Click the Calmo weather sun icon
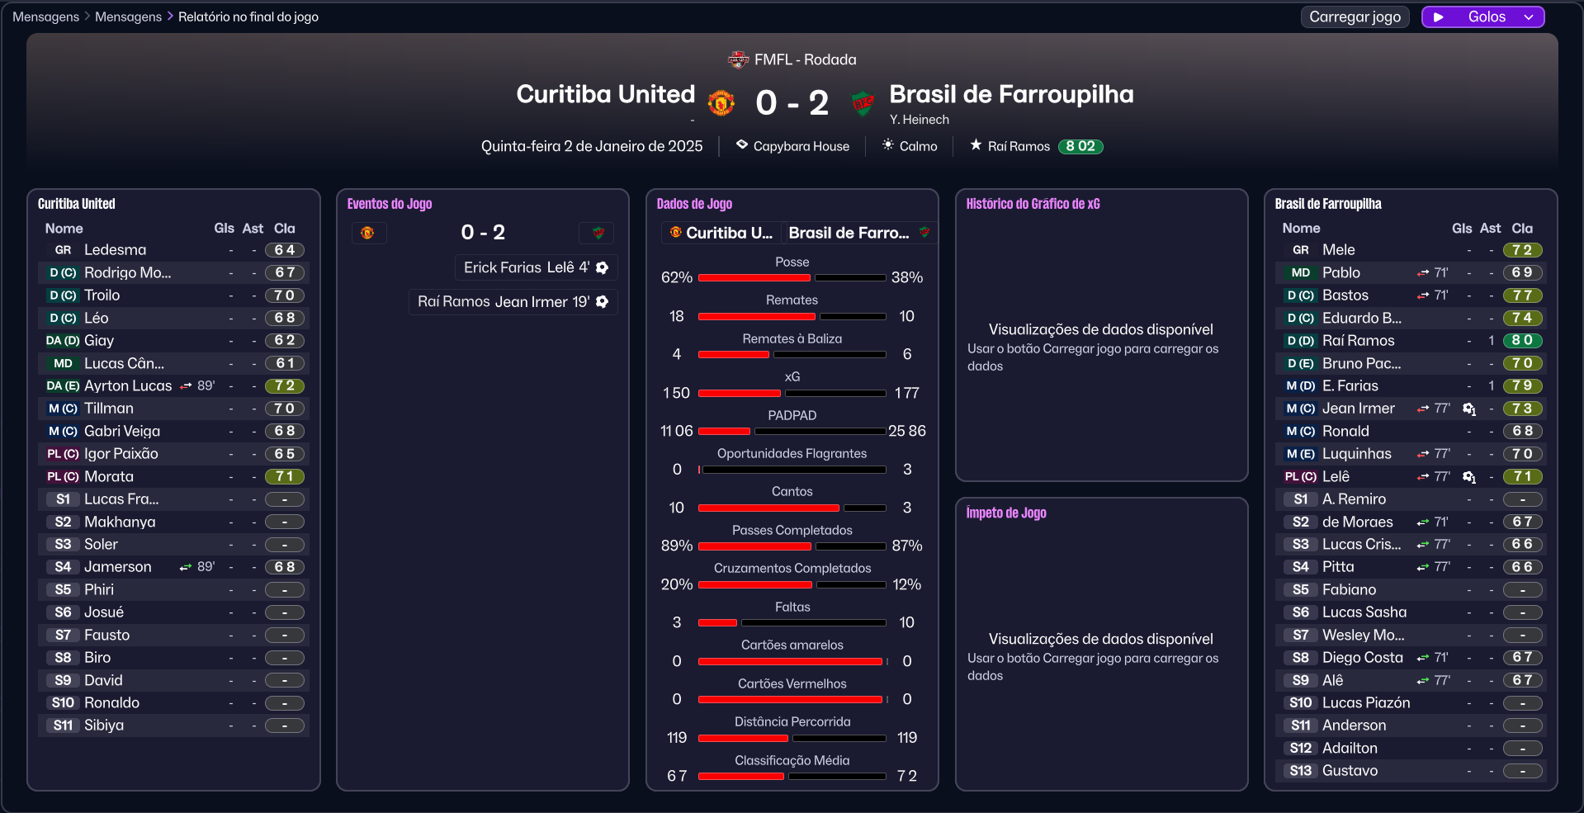 pos(888,145)
